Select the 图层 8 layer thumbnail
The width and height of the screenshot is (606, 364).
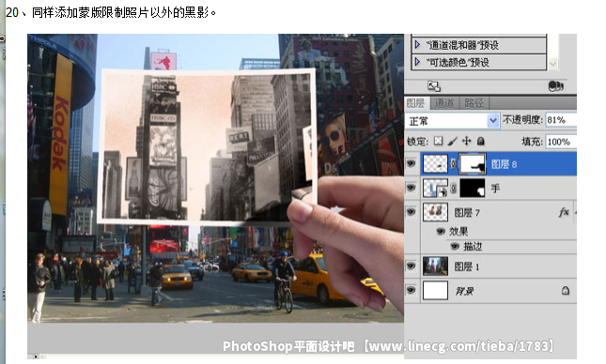click(435, 164)
